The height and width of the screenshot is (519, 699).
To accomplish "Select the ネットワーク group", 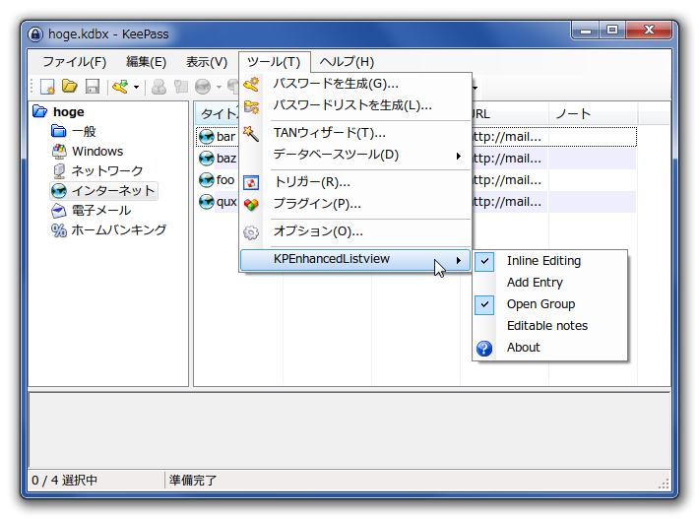I will pyautogui.click(x=107, y=170).
